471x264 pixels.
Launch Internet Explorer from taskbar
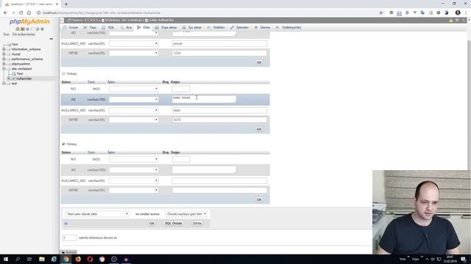pyautogui.click(x=54, y=259)
